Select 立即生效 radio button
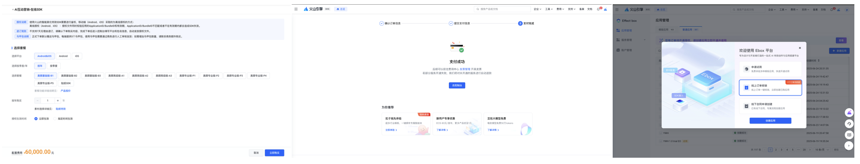The image size is (860, 164). pos(36,119)
